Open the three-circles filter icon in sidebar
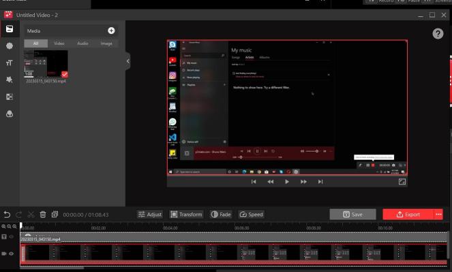The image size is (452, 272). click(x=10, y=114)
